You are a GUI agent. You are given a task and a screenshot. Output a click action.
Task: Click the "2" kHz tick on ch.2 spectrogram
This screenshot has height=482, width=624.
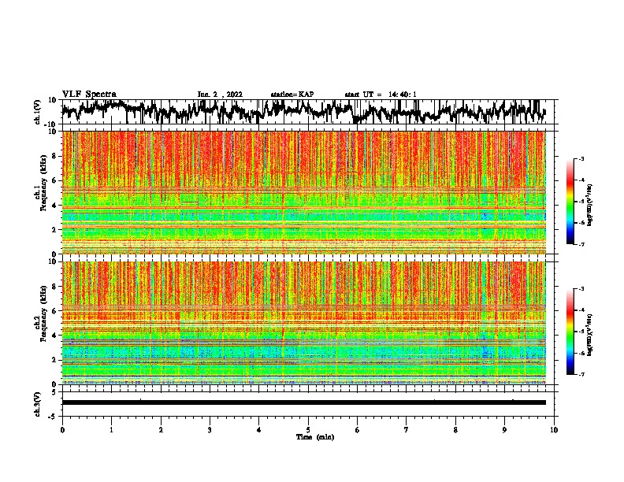click(x=54, y=360)
